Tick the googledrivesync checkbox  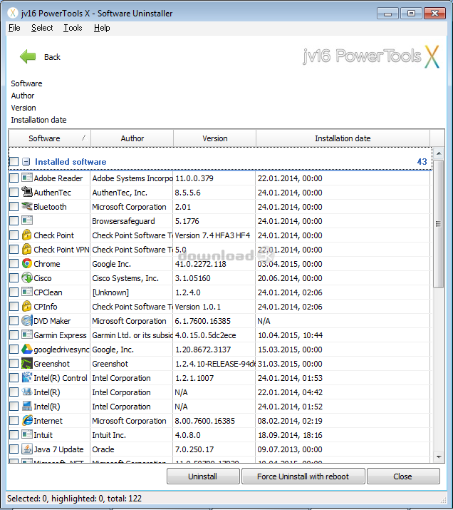[x=14, y=350]
